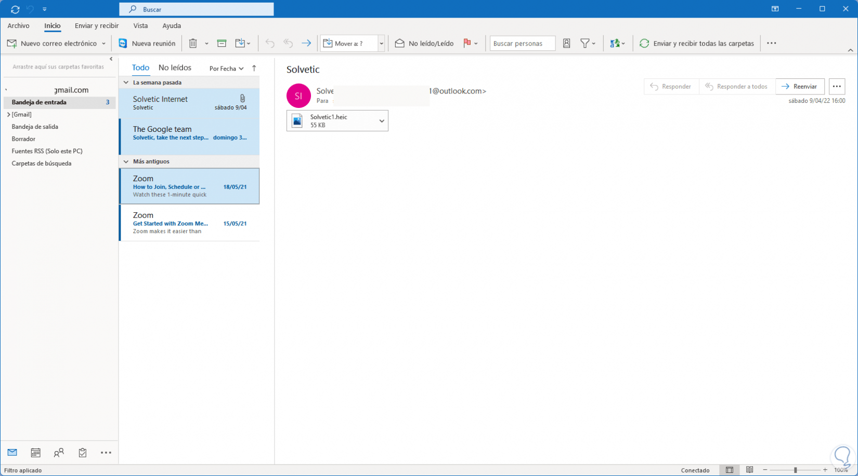Expand the [Gmail] folder
The height and width of the screenshot is (476, 858).
coord(8,115)
